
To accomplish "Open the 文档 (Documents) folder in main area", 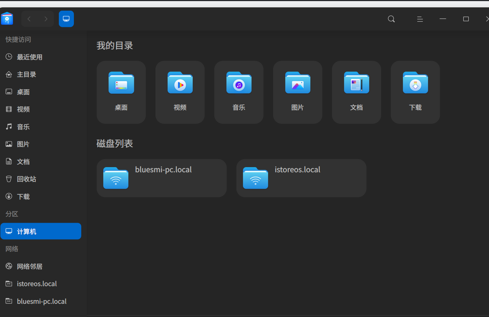I will point(356,92).
